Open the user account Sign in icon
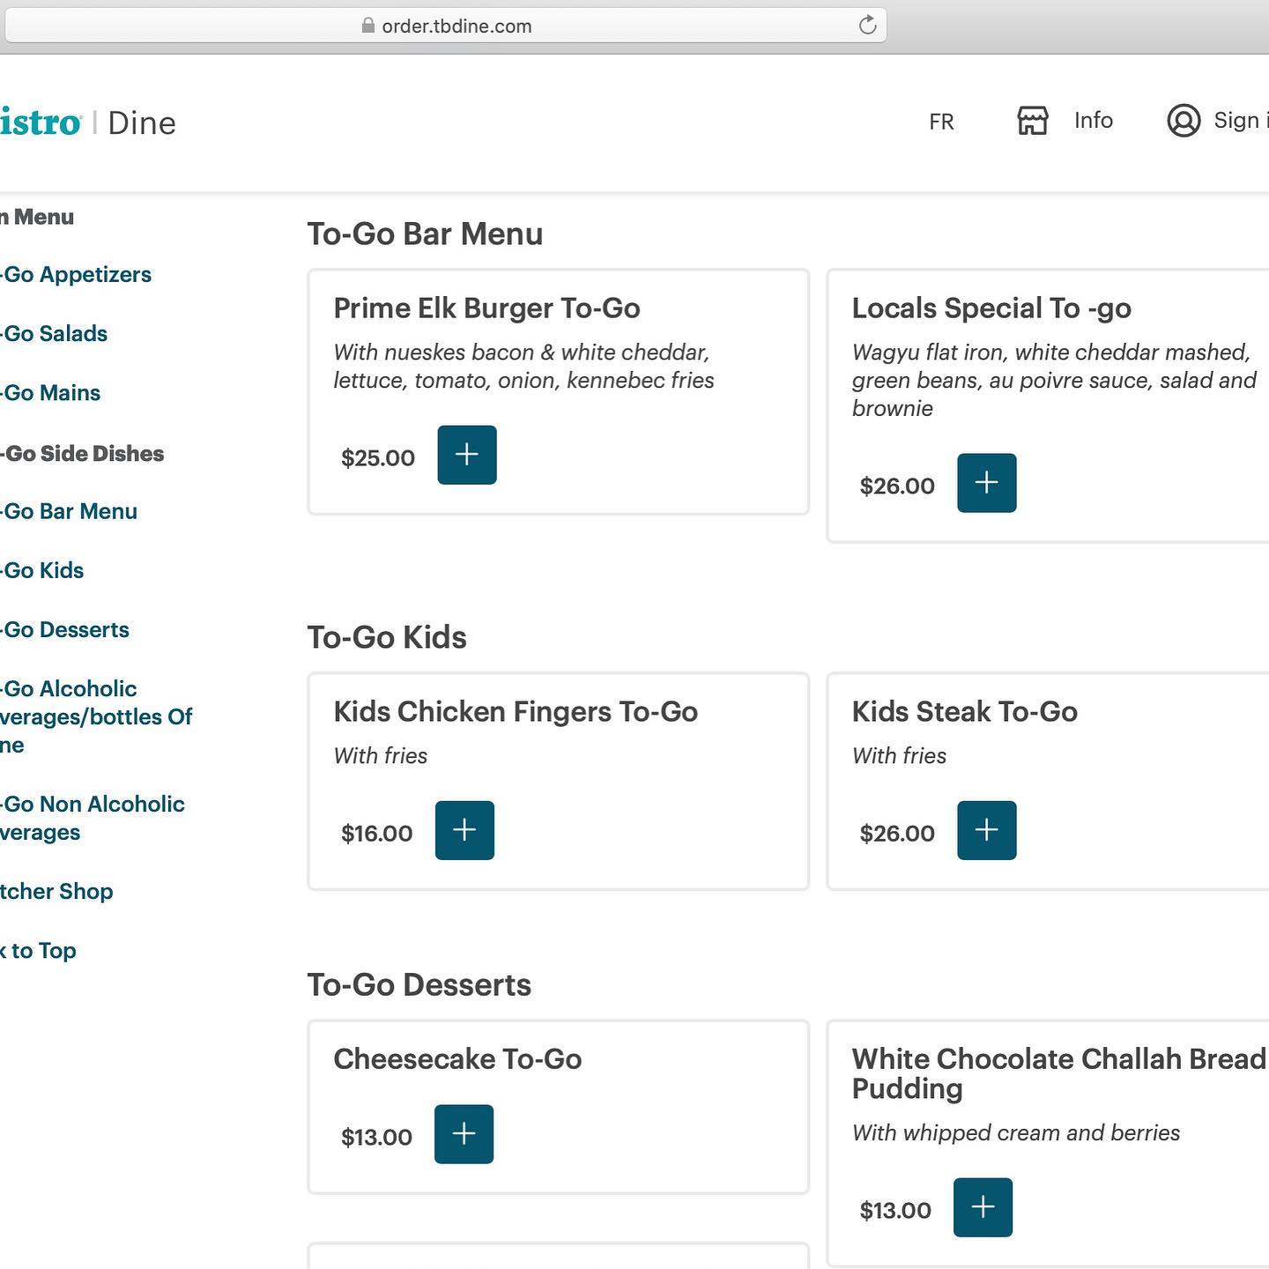The height and width of the screenshot is (1269, 1269). (x=1184, y=121)
